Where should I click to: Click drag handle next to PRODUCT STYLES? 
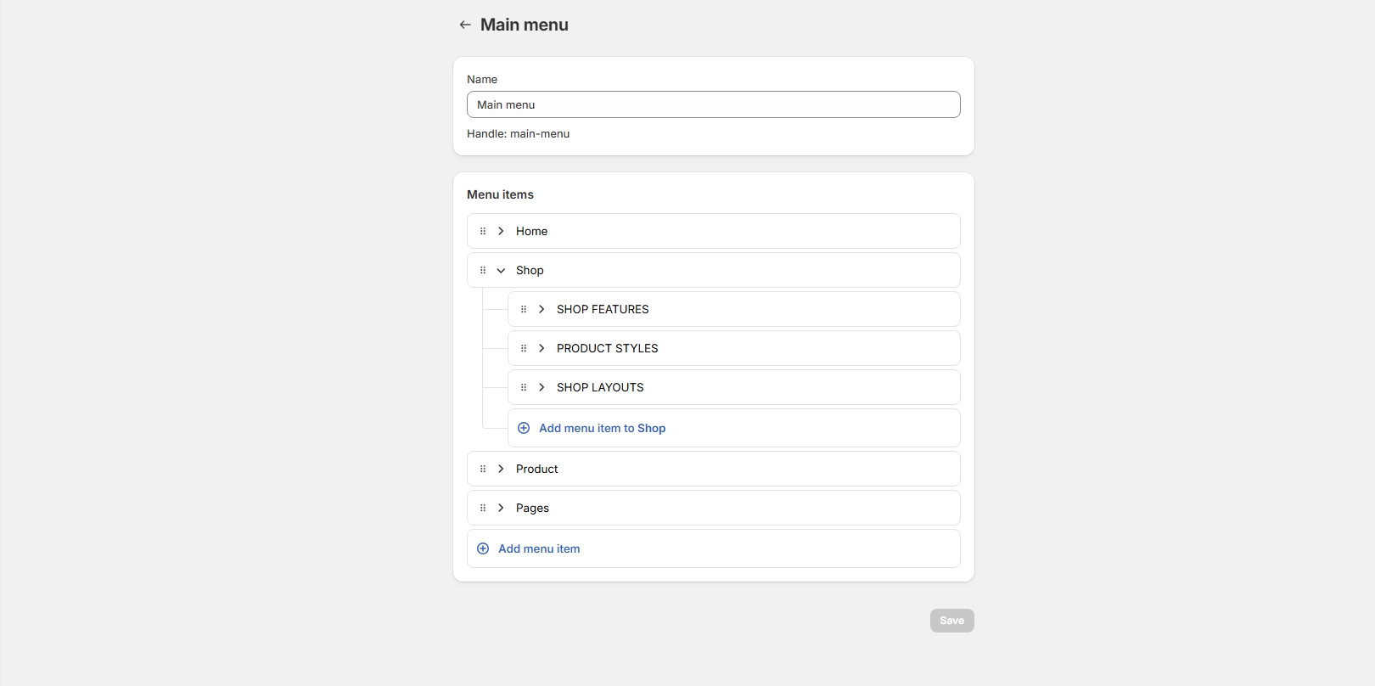point(524,348)
